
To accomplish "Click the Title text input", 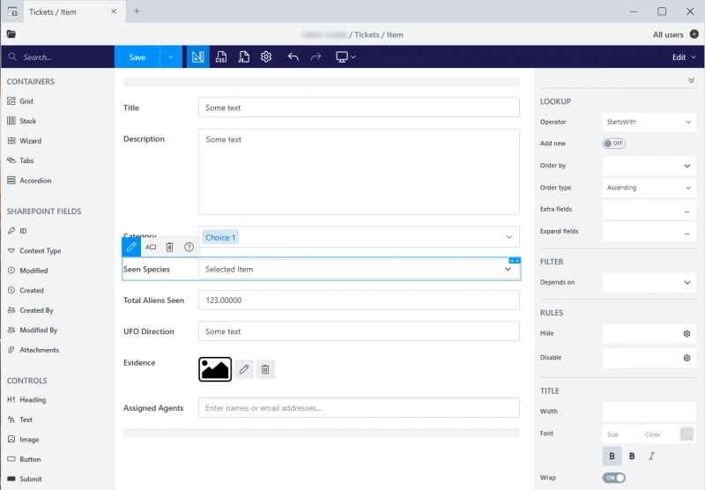I will click(359, 108).
